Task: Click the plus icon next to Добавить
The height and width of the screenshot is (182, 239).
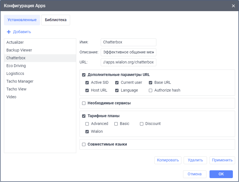Action: [x=9, y=32]
